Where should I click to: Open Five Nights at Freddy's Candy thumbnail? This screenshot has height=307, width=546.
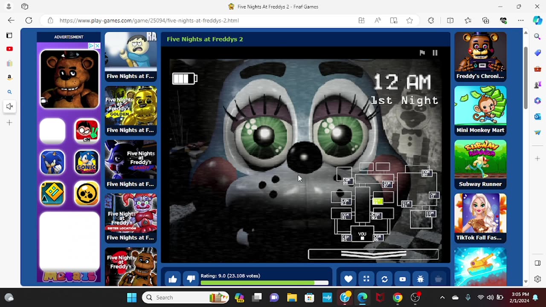click(131, 165)
